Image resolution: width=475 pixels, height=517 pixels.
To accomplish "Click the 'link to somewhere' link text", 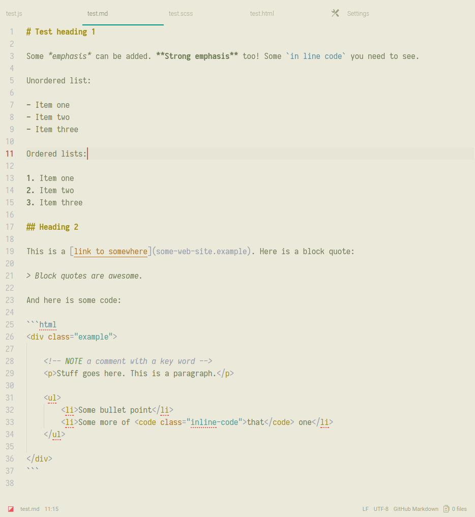I will tap(110, 251).
